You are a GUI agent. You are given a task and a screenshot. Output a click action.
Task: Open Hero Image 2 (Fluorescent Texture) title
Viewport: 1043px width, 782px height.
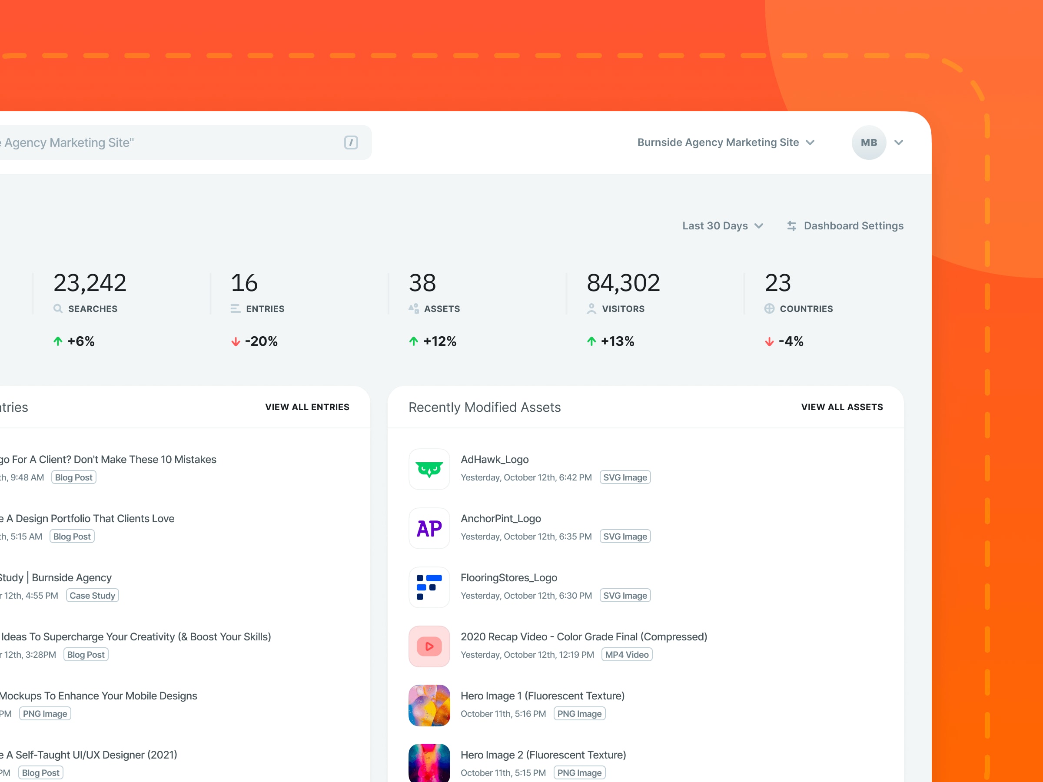pyautogui.click(x=543, y=755)
